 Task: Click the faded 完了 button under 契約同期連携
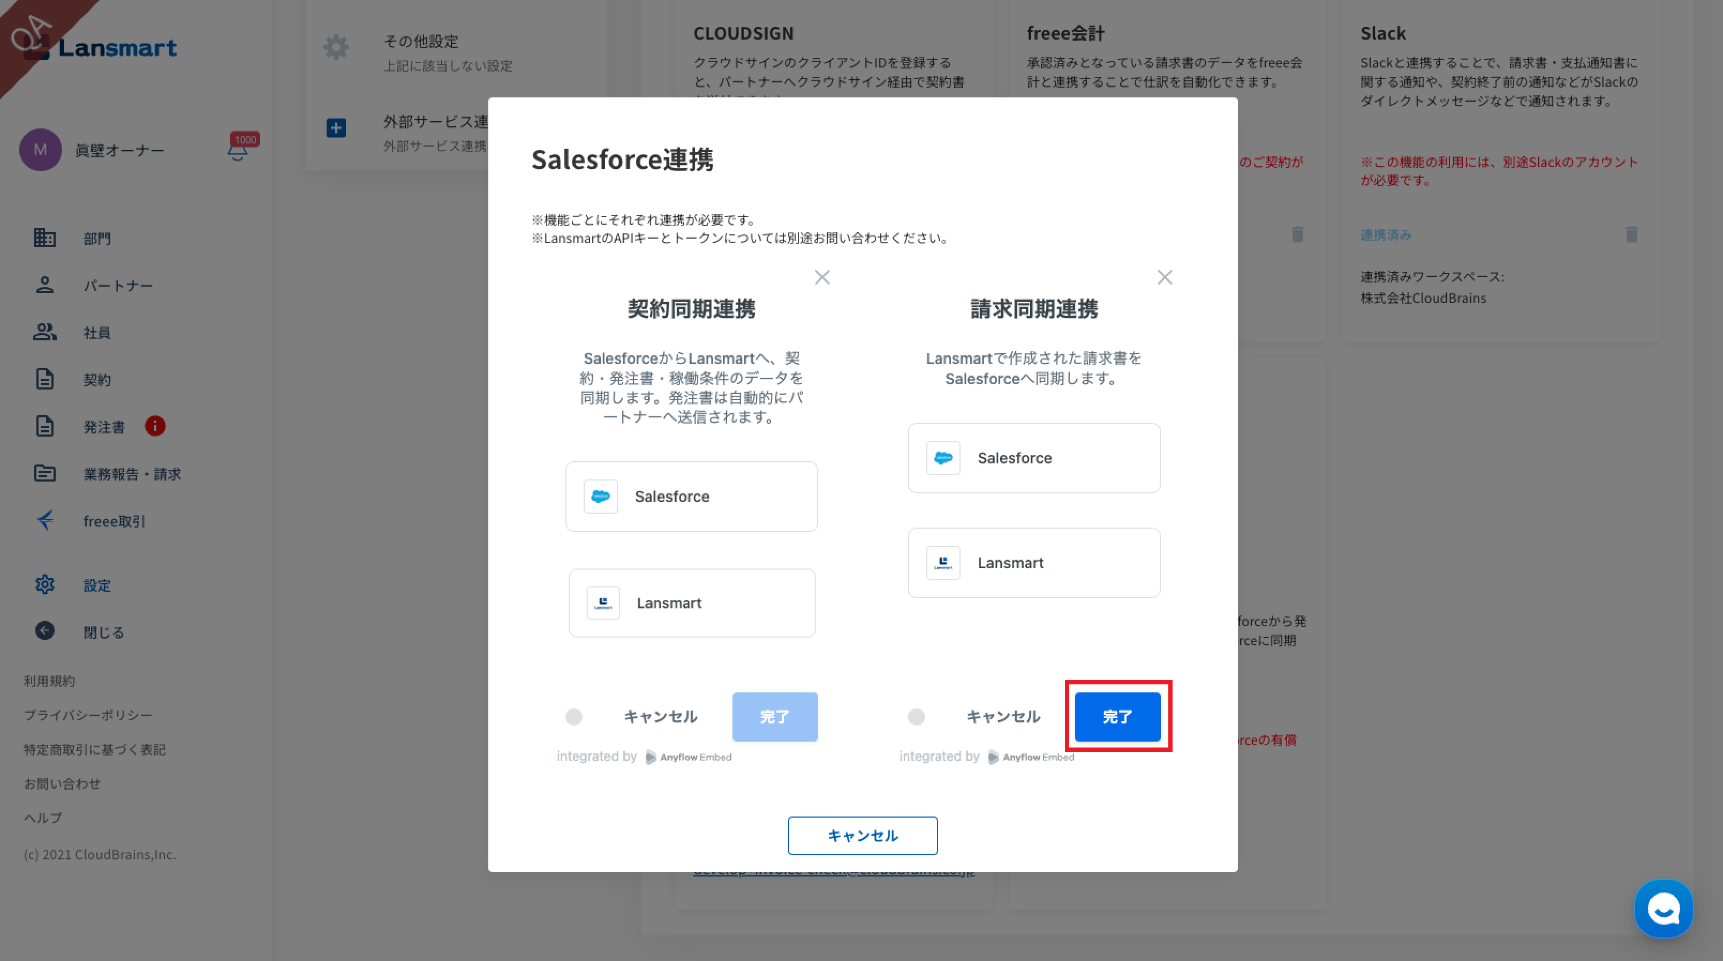(775, 716)
